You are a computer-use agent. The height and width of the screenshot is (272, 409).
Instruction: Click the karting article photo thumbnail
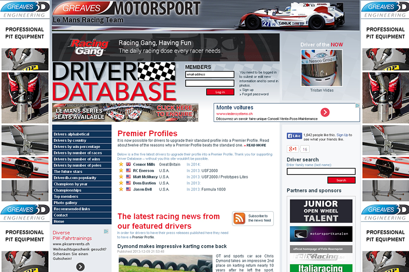166,263
